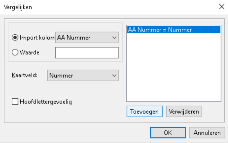Open the AA Nummer column dropdown
The image size is (228, 143).
[87, 38]
